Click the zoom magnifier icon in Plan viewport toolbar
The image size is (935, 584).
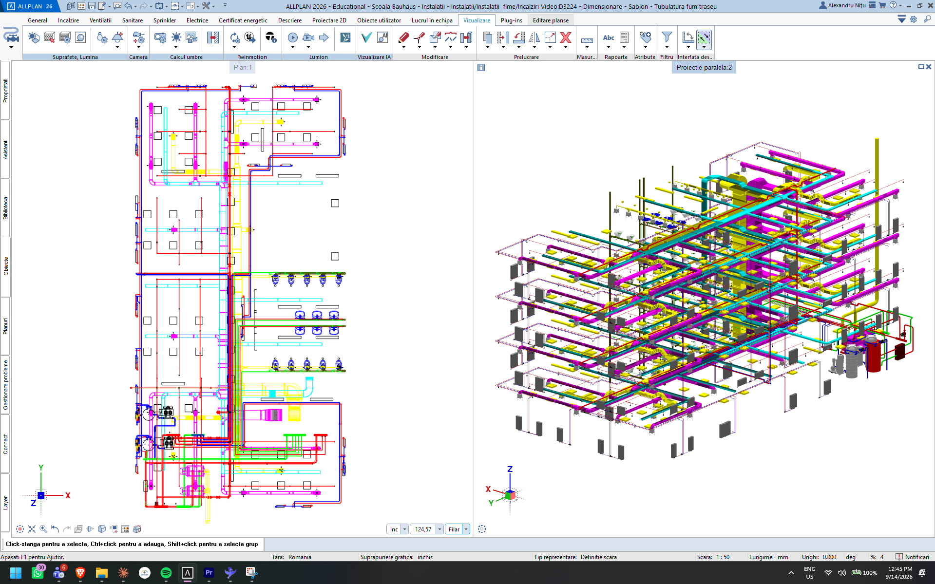43,529
